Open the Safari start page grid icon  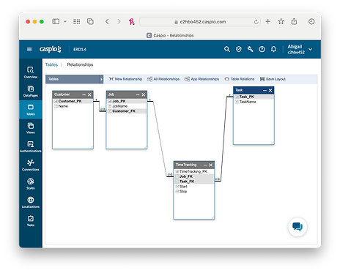point(77,21)
